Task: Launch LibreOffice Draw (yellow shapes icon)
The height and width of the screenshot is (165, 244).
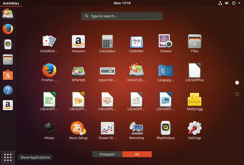Action: pos(78,101)
